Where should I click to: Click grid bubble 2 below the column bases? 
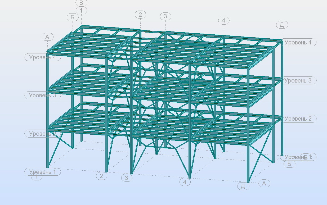tap(101, 176)
